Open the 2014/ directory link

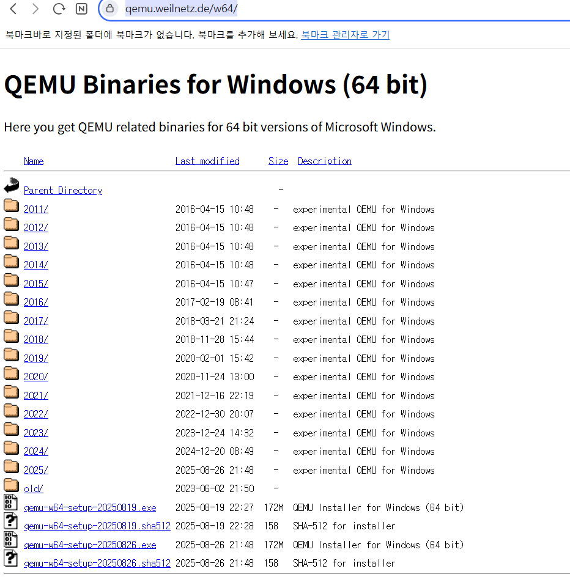coord(35,265)
